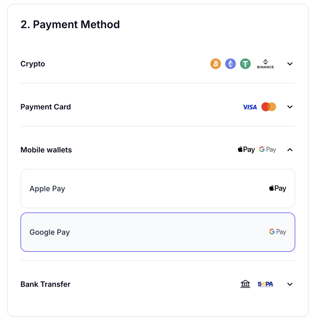The image size is (313, 328).
Task: Expand the Payment Card chevron
Action: 290,107
